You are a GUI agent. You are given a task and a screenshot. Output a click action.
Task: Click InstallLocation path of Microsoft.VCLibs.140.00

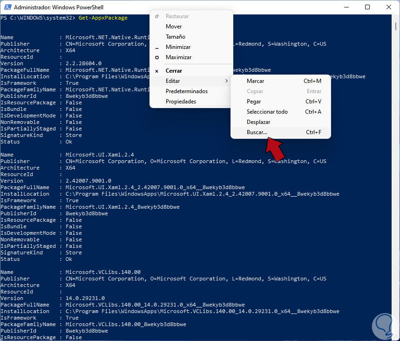click(202, 311)
